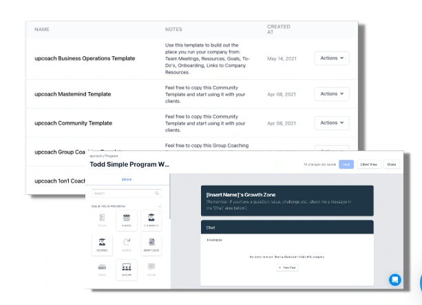
Task: Open Actions for Community Template
Action: coord(332,123)
